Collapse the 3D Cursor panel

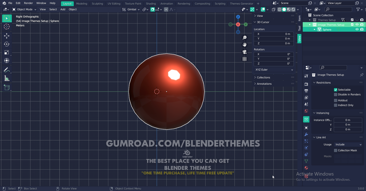[263, 22]
